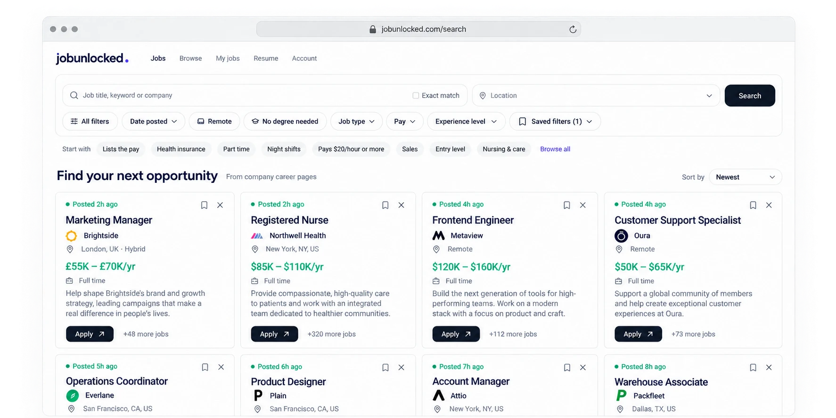The height and width of the screenshot is (418, 836).
Task: Dismiss the Registered Nurse card
Action: pyautogui.click(x=402, y=205)
